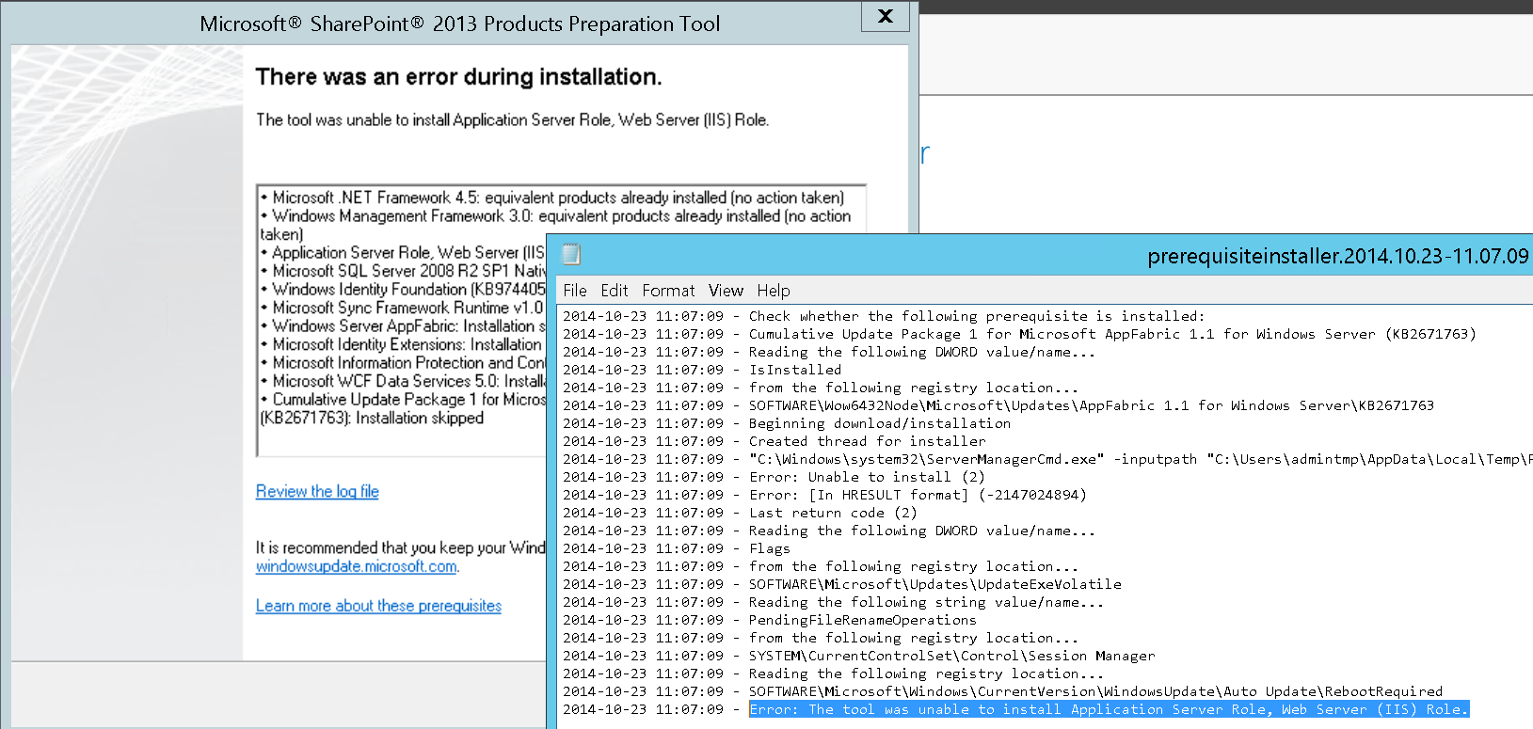Open the Format menu in Notepad
The image size is (1533, 729).
668,291
